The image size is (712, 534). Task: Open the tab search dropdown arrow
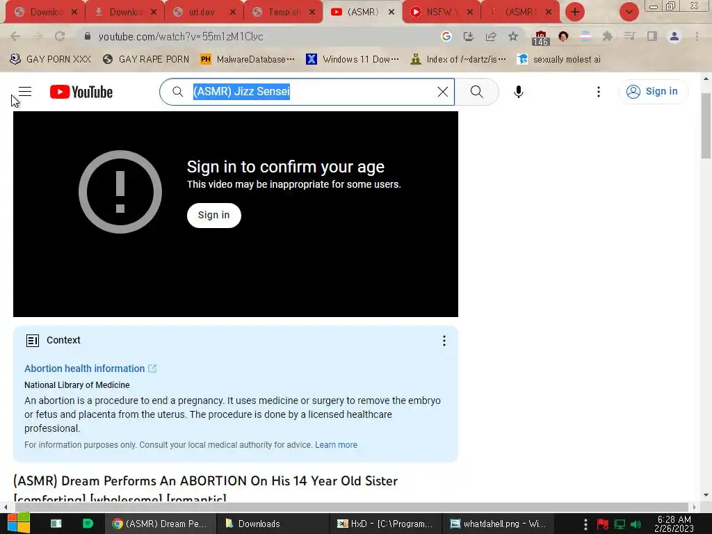(629, 12)
